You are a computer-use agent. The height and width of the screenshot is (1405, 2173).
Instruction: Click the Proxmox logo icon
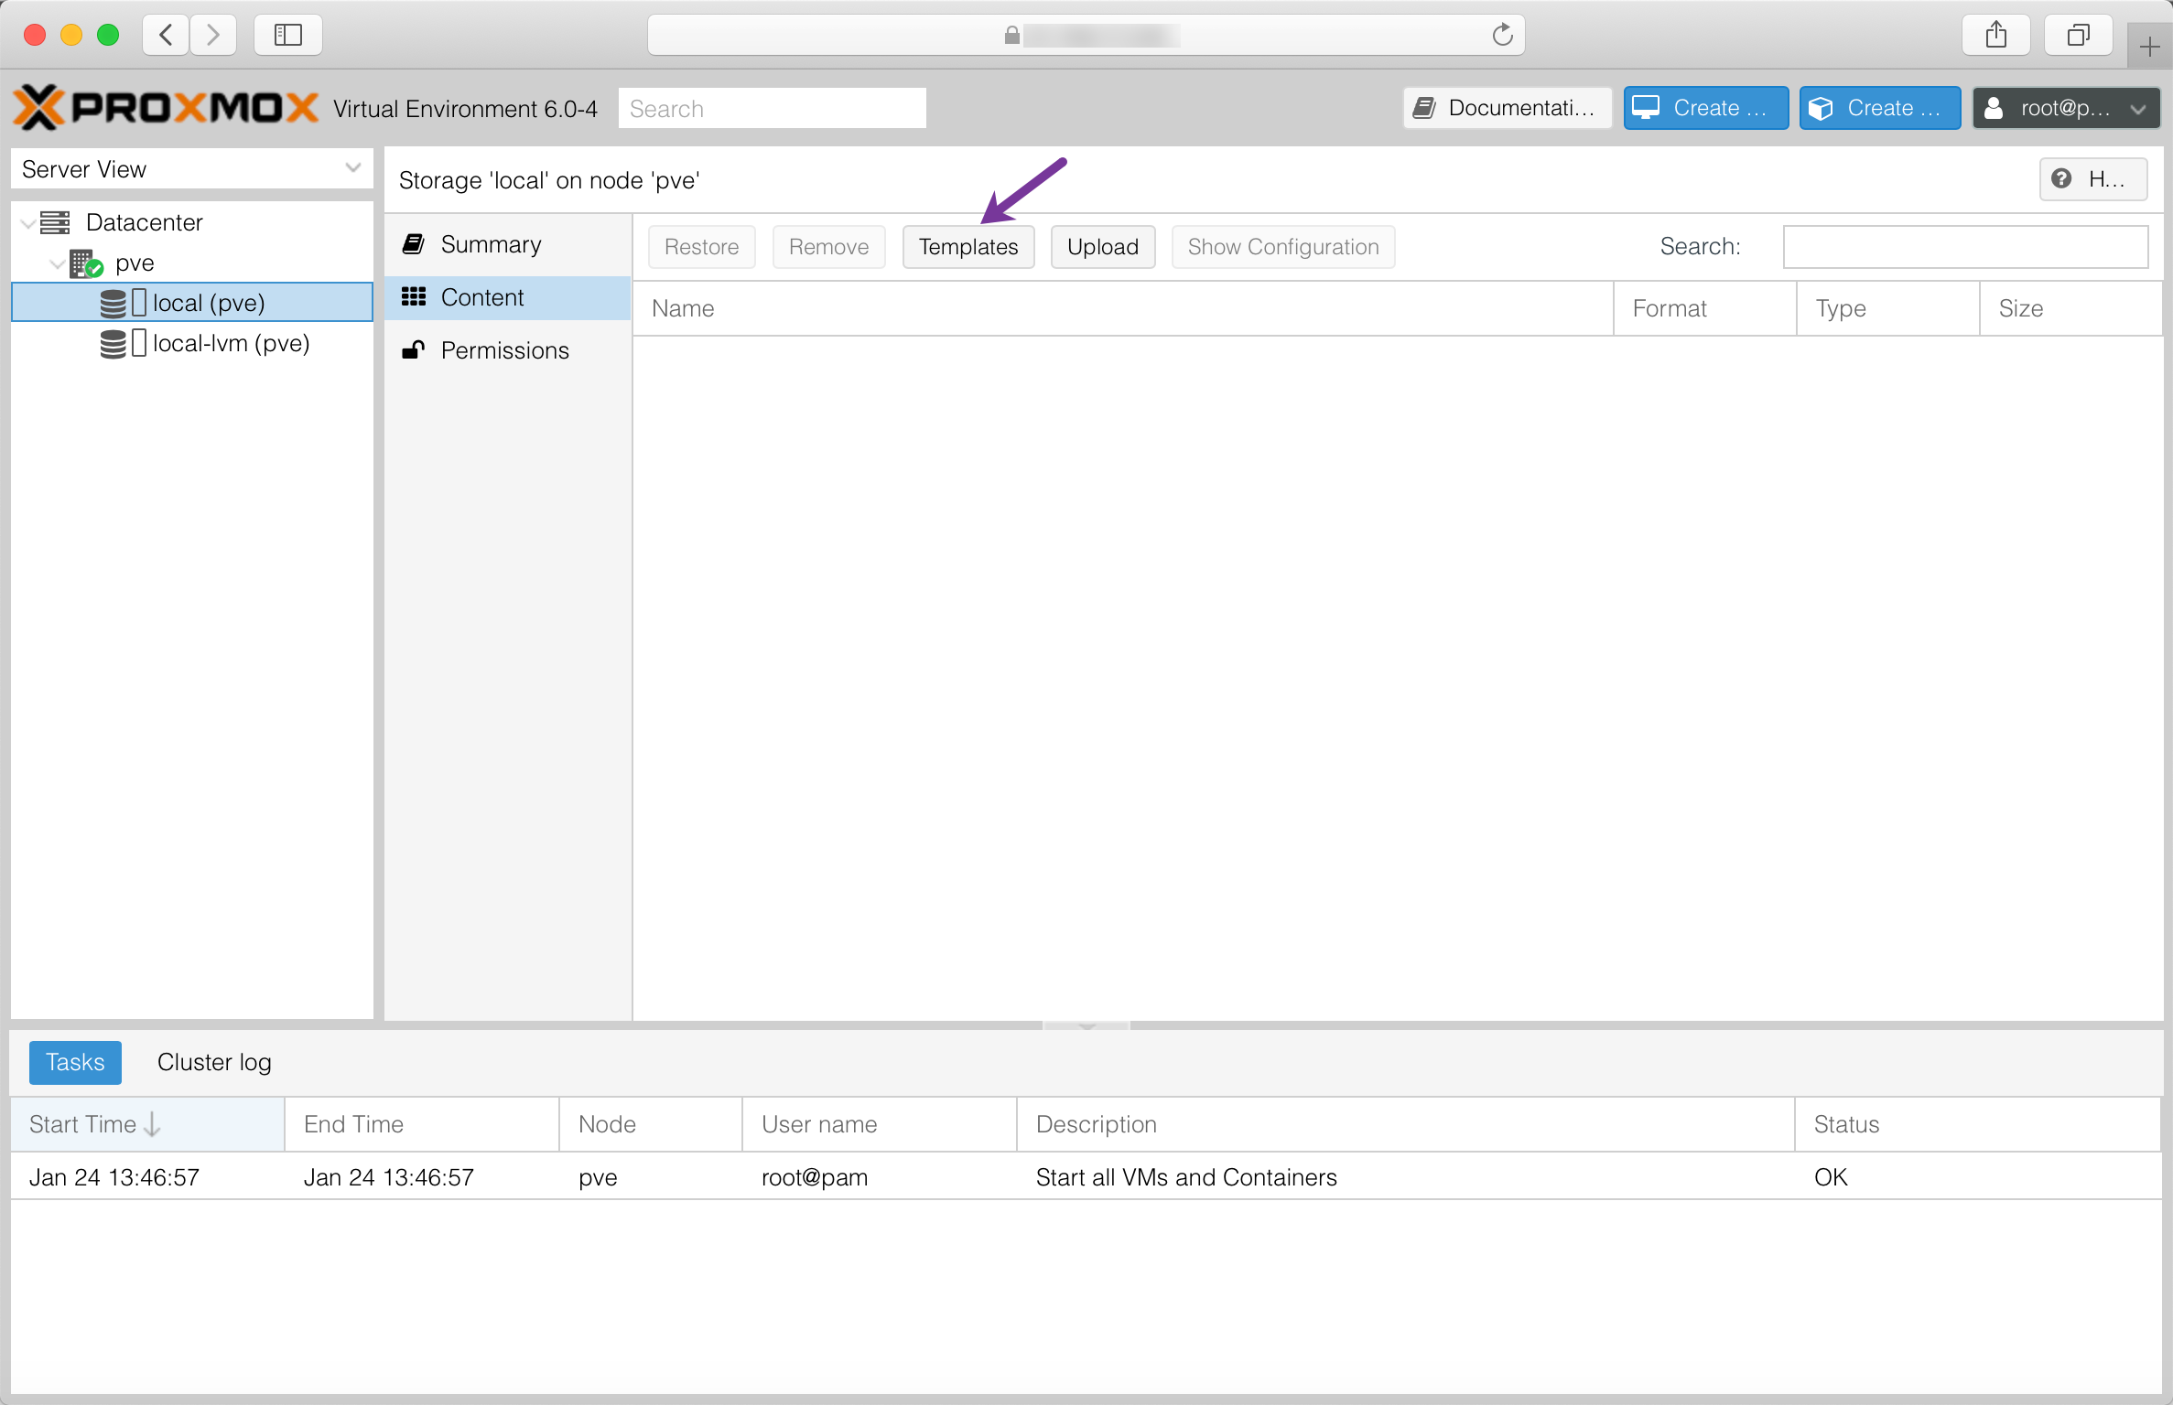click(38, 108)
